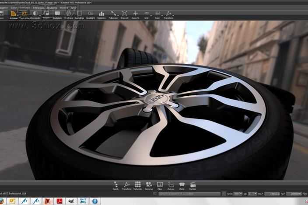Image resolution: width=308 pixels, height=205 pixels.
Task: Open the Units dropdown in status bar
Action: coord(238,194)
